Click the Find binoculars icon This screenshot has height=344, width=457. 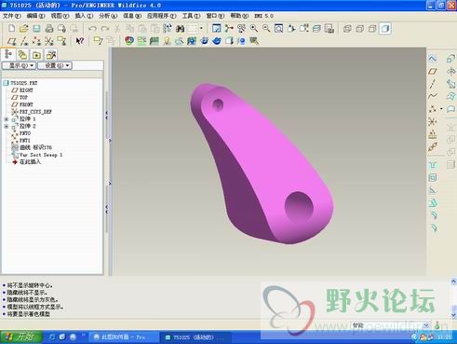[180, 29]
